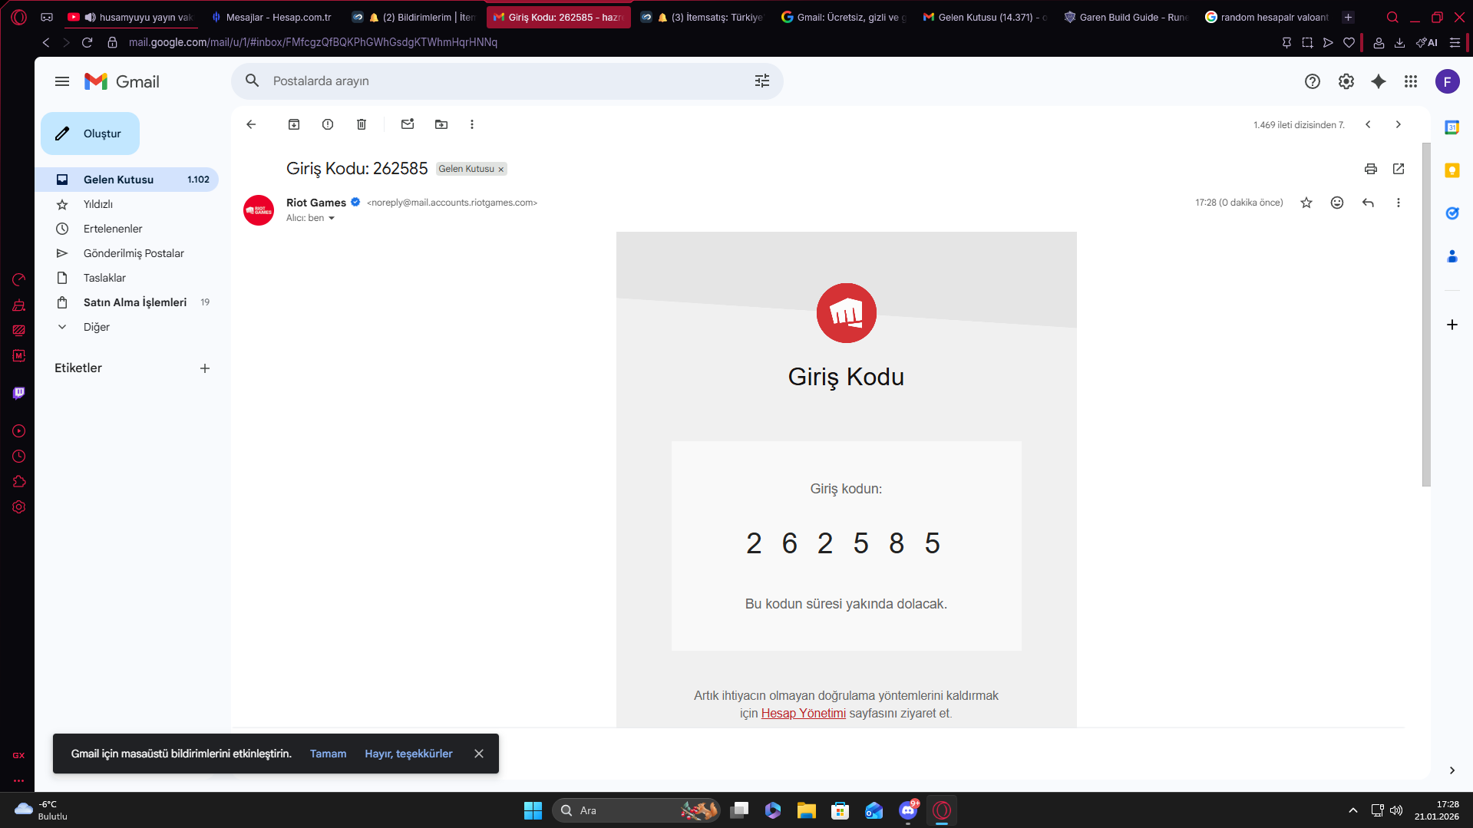Open Google account avatar F
Image resolution: width=1473 pixels, height=828 pixels.
pyautogui.click(x=1448, y=81)
